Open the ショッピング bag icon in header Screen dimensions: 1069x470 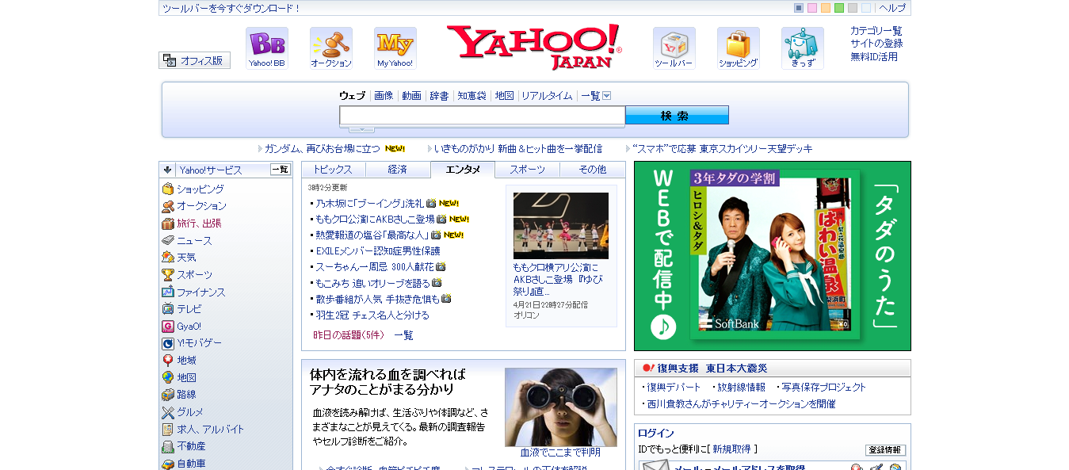(739, 48)
